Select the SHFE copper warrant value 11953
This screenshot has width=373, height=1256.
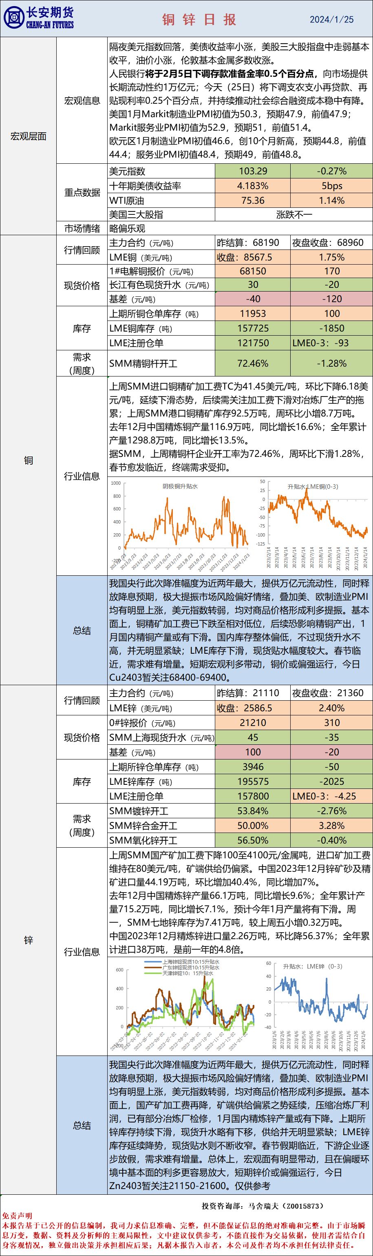[x=253, y=314]
